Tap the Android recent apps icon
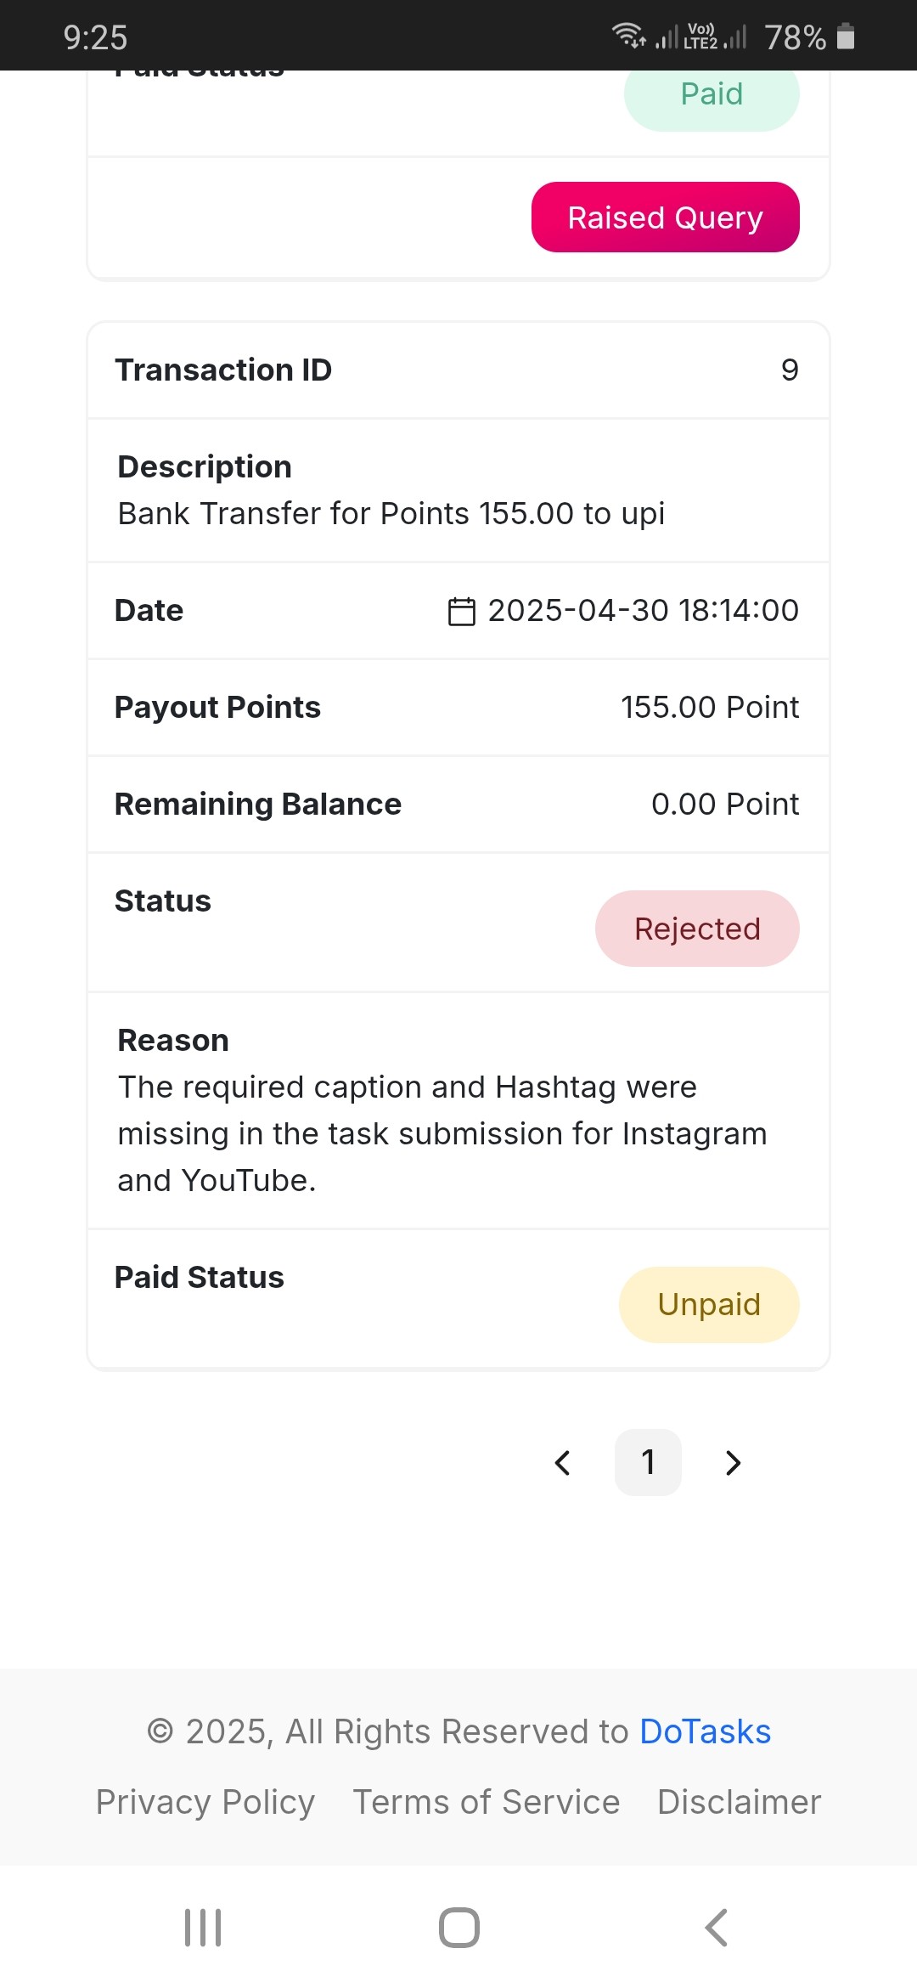 (x=203, y=1928)
